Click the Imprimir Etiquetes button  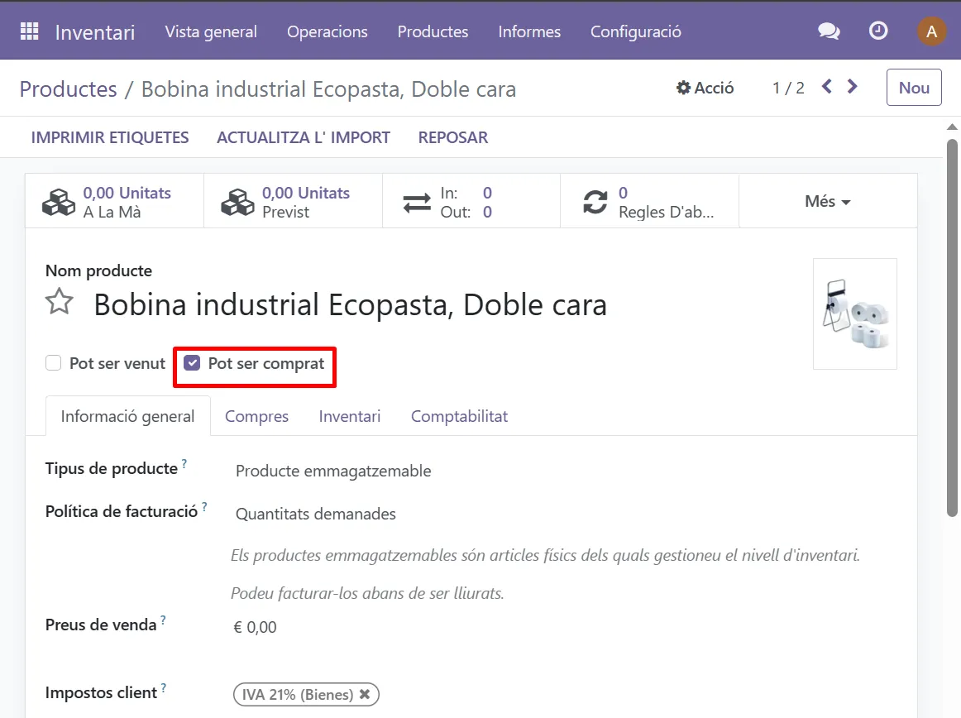tap(110, 137)
